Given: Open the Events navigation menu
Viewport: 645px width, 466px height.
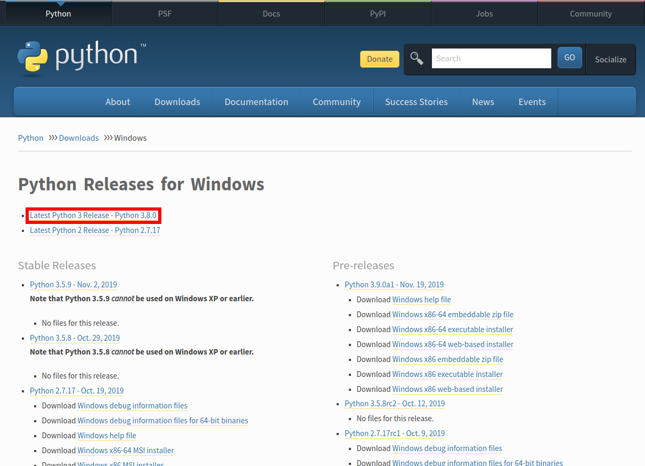Looking at the screenshot, I should coord(532,102).
